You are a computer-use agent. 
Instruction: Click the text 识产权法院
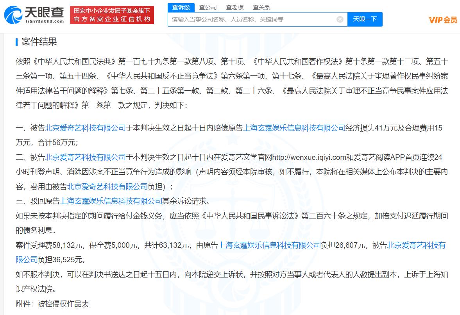pyautogui.click(x=34, y=289)
